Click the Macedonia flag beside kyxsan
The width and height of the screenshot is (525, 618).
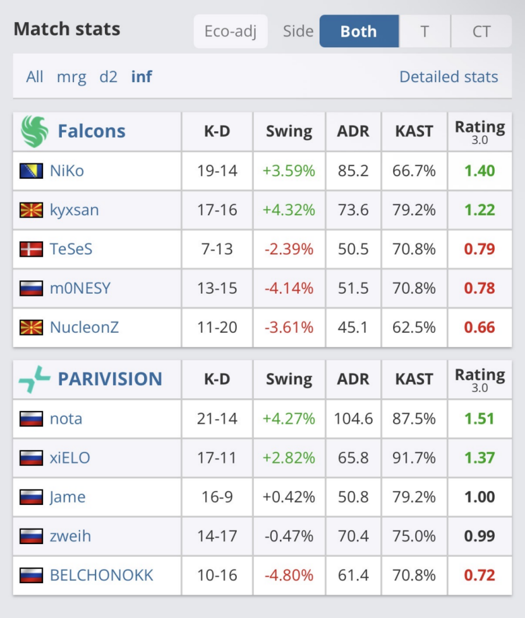coord(31,210)
